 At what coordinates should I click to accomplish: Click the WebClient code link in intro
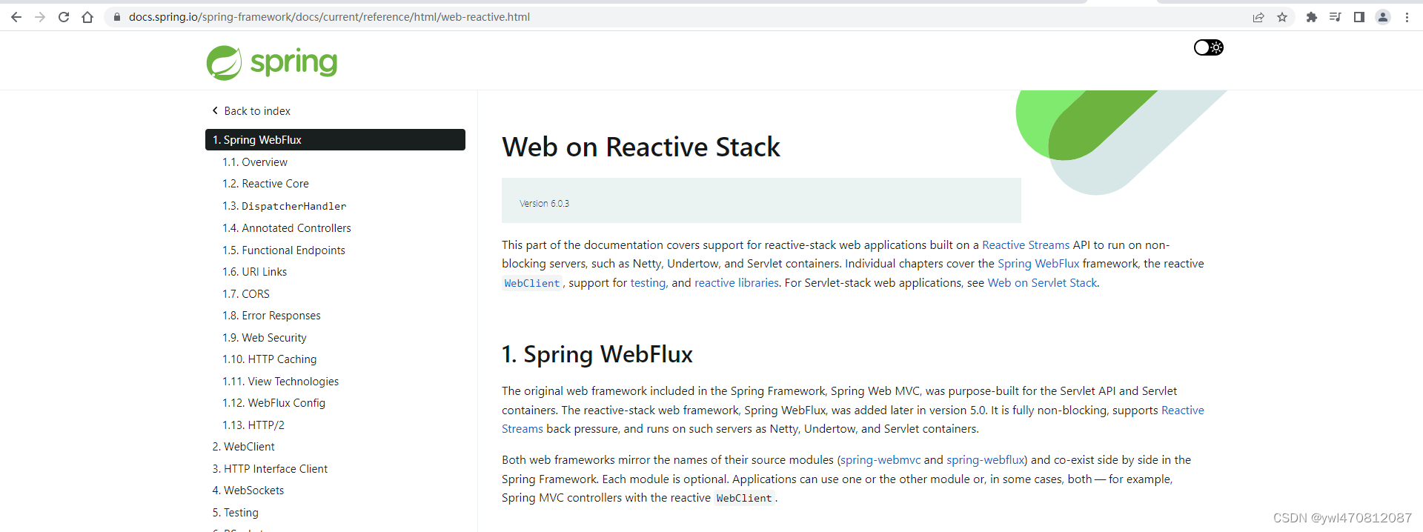click(x=532, y=283)
